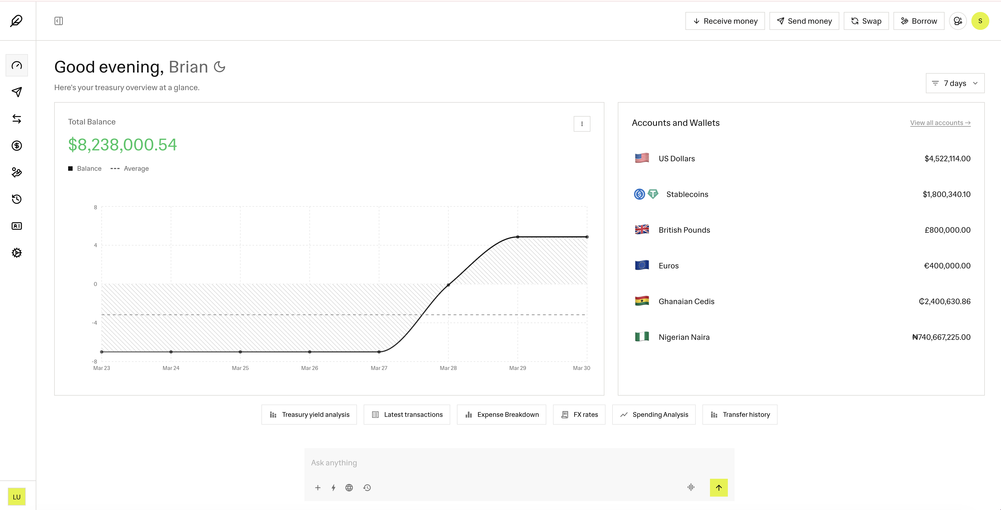1001x510 pixels.
Task: Open the Expense Breakdown shortcut
Action: coord(501,415)
